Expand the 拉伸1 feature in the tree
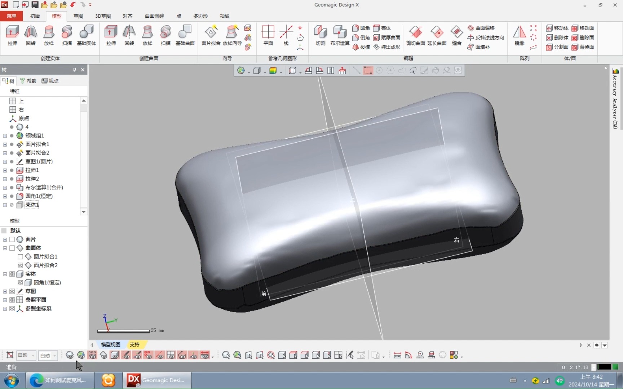Image resolution: width=623 pixels, height=389 pixels. pyautogui.click(x=5, y=170)
